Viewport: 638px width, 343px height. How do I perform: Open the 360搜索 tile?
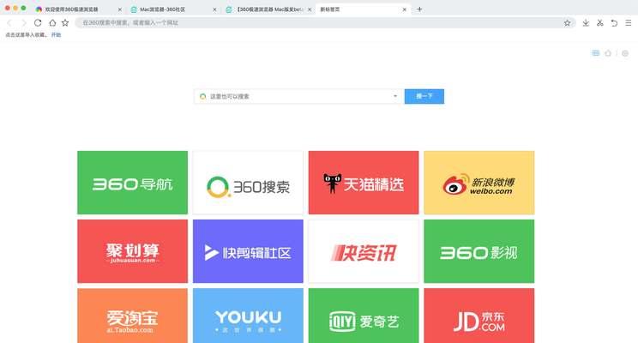pyautogui.click(x=248, y=183)
